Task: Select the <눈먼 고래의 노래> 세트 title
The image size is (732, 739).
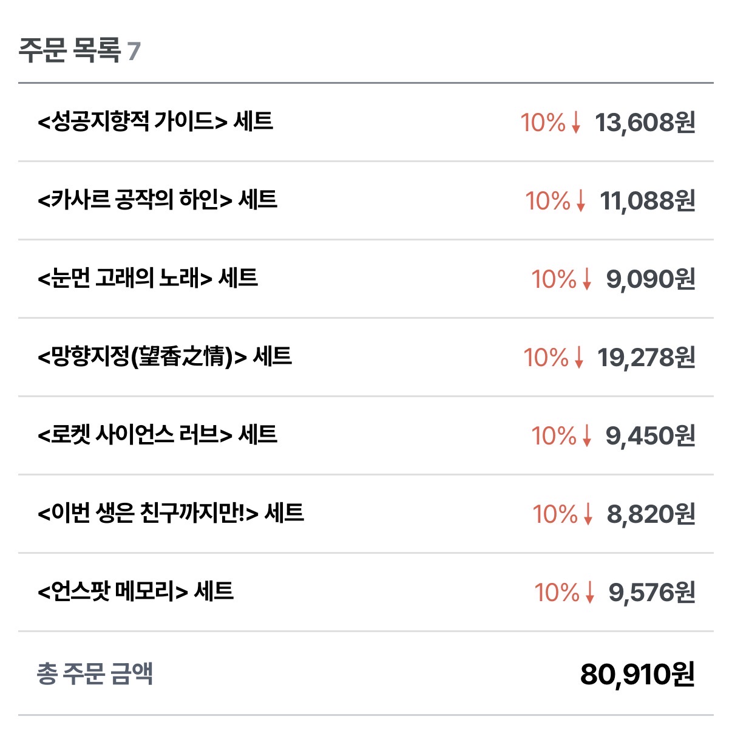Action: (148, 278)
